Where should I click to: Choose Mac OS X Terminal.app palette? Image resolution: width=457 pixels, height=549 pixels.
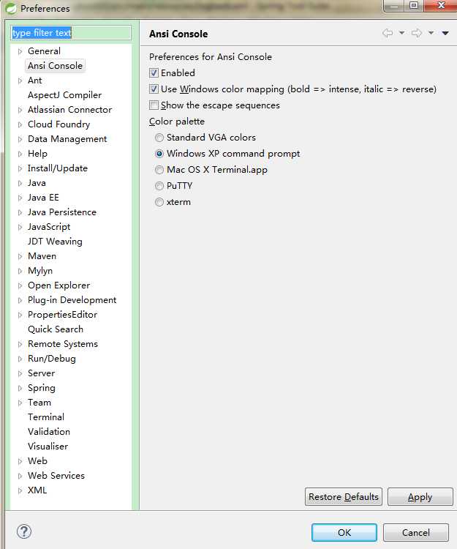click(159, 170)
